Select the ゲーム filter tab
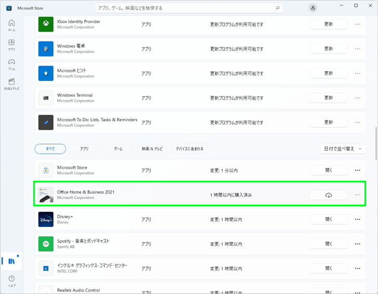This screenshot has height=294, width=378. coord(118,149)
